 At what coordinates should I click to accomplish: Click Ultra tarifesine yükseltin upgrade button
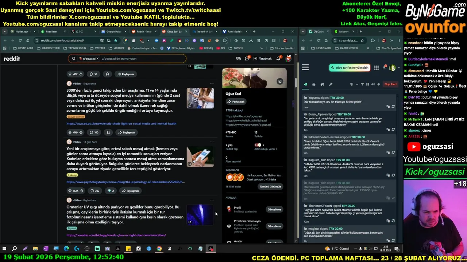(350, 68)
